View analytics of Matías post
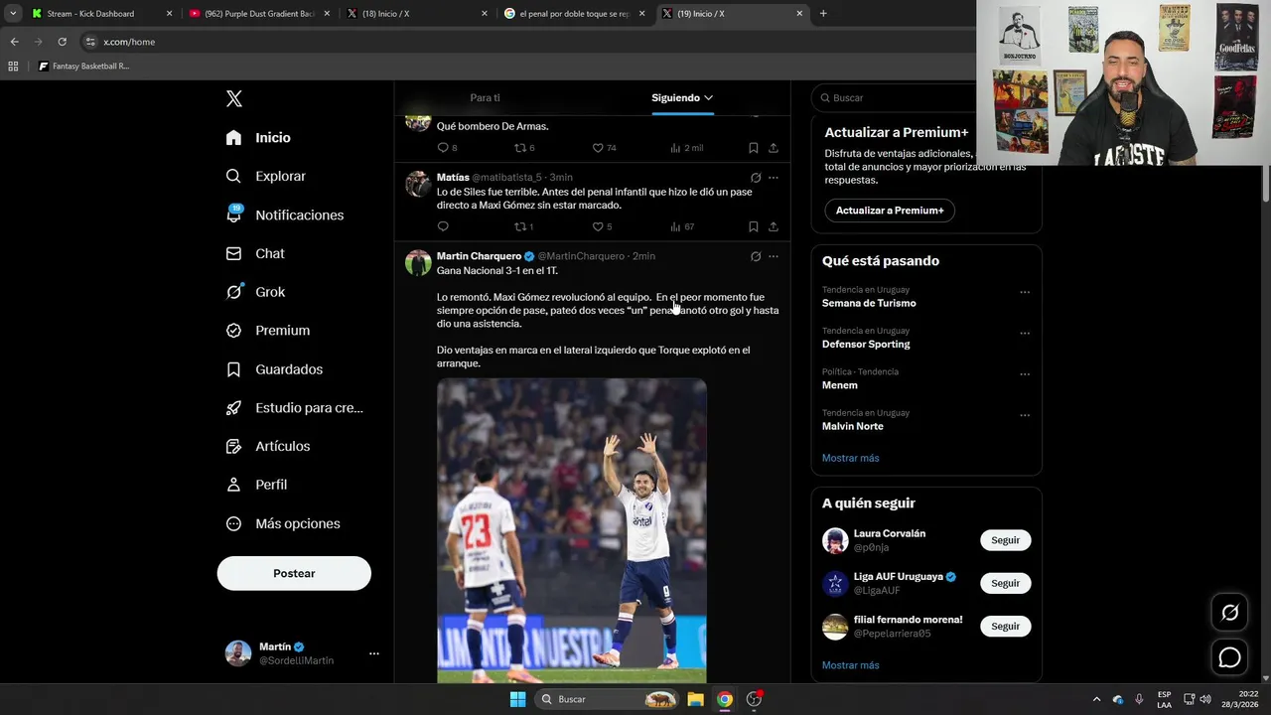This screenshot has height=715, width=1271. (681, 226)
